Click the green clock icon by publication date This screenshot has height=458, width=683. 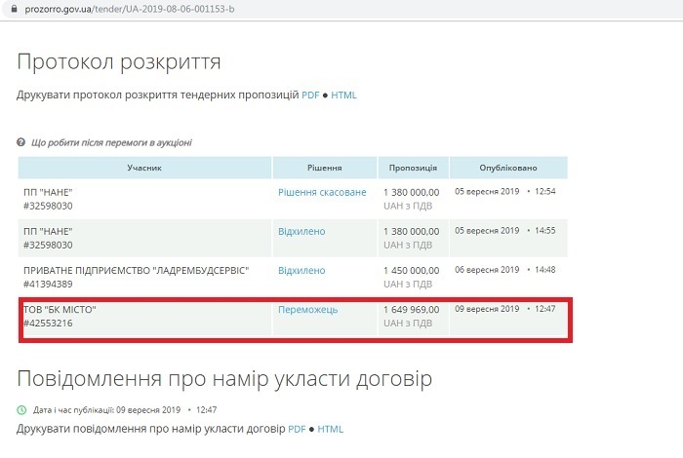21,409
